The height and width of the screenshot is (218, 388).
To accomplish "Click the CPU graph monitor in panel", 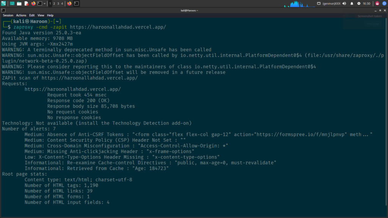I will click(x=299, y=4).
